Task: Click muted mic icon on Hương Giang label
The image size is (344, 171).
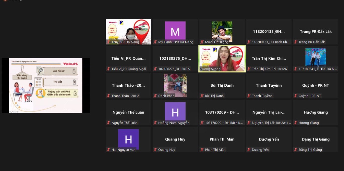Action: tap(296, 123)
